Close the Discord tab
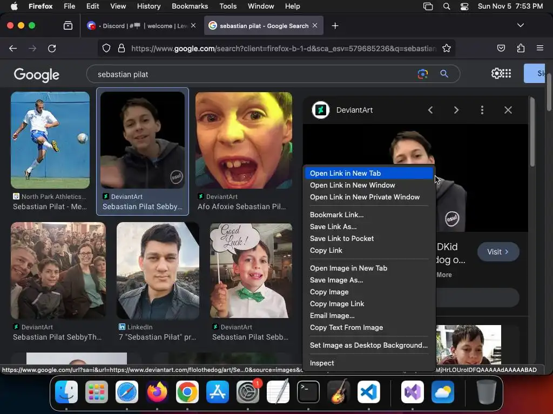Image resolution: width=553 pixels, height=414 pixels. [x=193, y=25]
